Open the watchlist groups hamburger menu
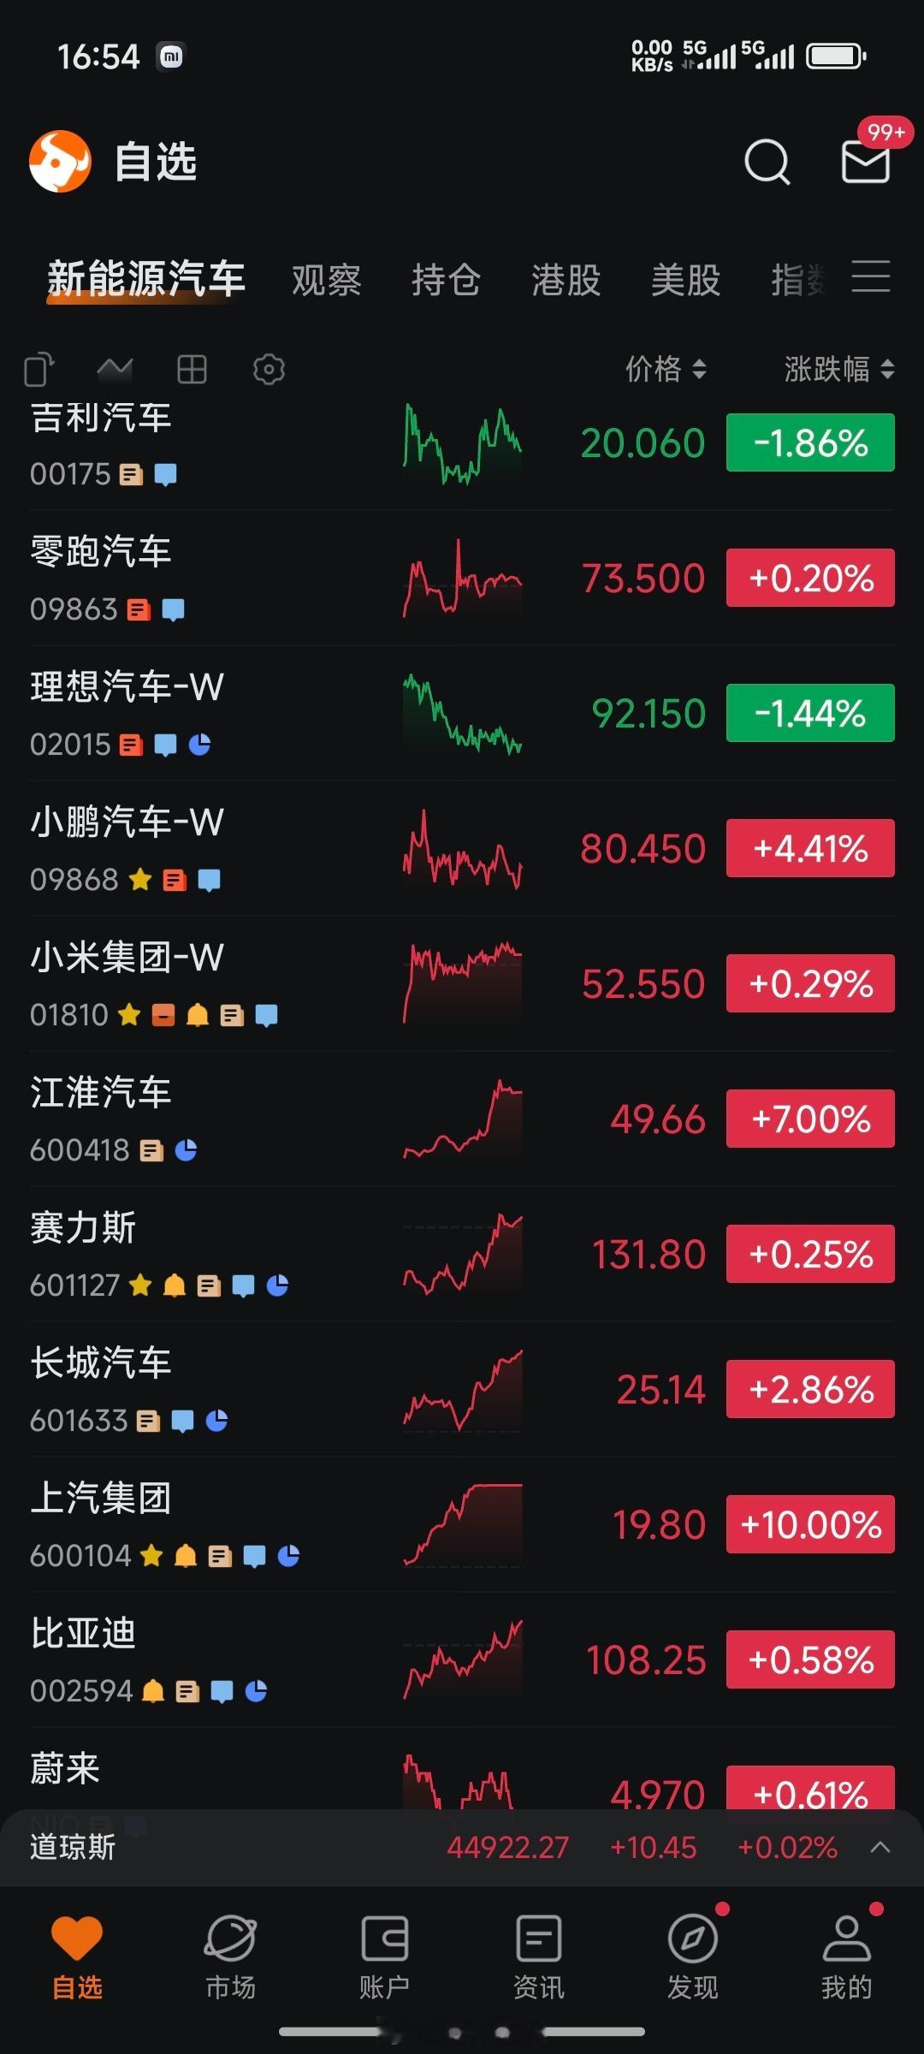 [x=871, y=277]
